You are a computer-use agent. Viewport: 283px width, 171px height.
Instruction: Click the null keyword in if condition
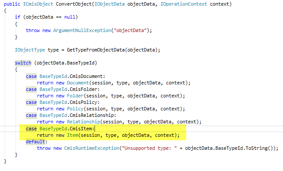pyautogui.click(x=70, y=17)
